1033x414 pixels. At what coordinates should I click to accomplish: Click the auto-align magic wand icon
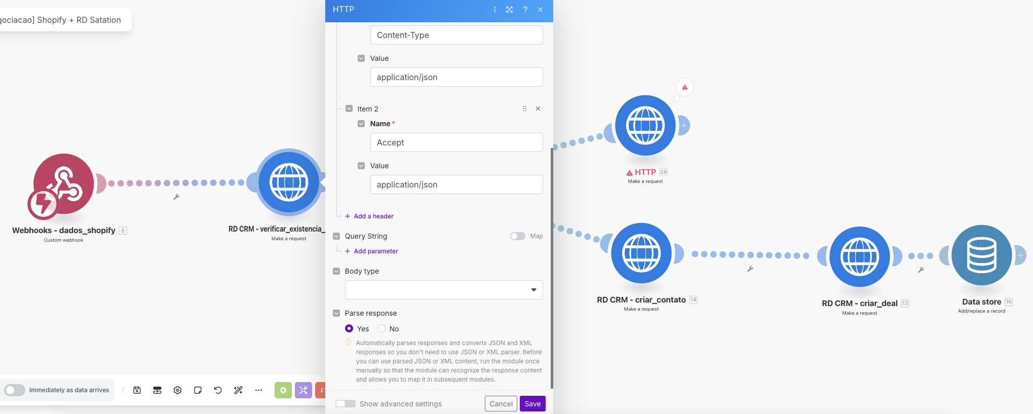(x=238, y=390)
